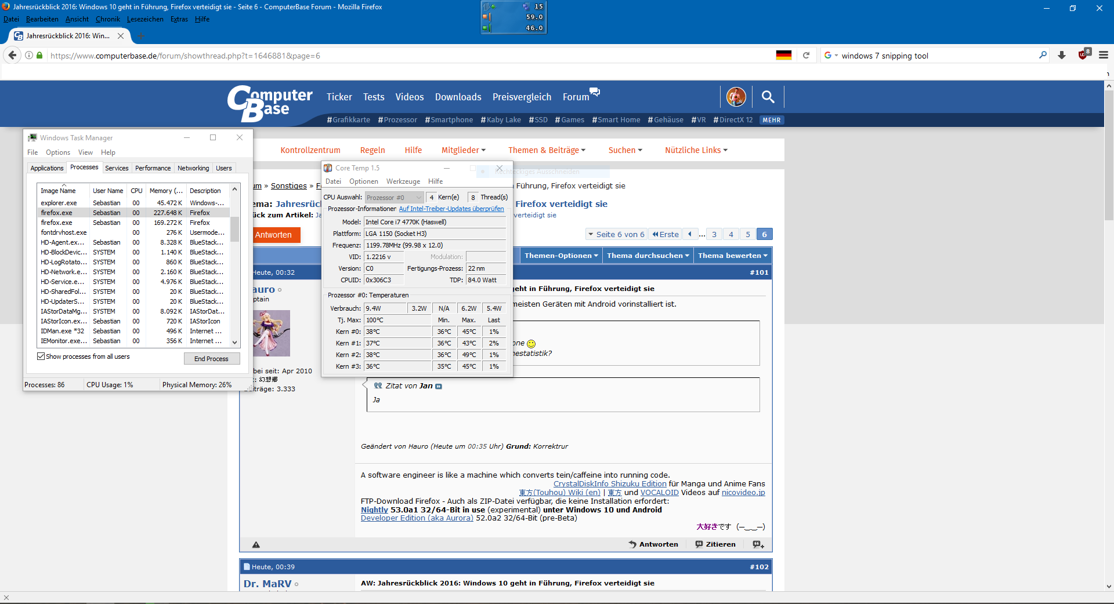This screenshot has height=604, width=1114.
Task: Open Firefox's Chronik menu
Action: pos(107,19)
